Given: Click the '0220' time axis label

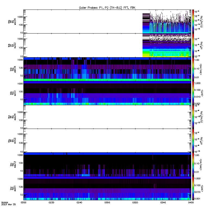Looking at the screenshot, I should (x=51, y=202).
